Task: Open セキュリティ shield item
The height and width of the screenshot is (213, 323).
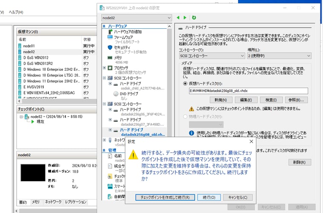Action: tap(122, 47)
